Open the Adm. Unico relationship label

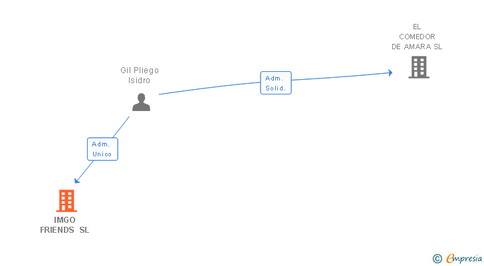[x=102, y=149]
